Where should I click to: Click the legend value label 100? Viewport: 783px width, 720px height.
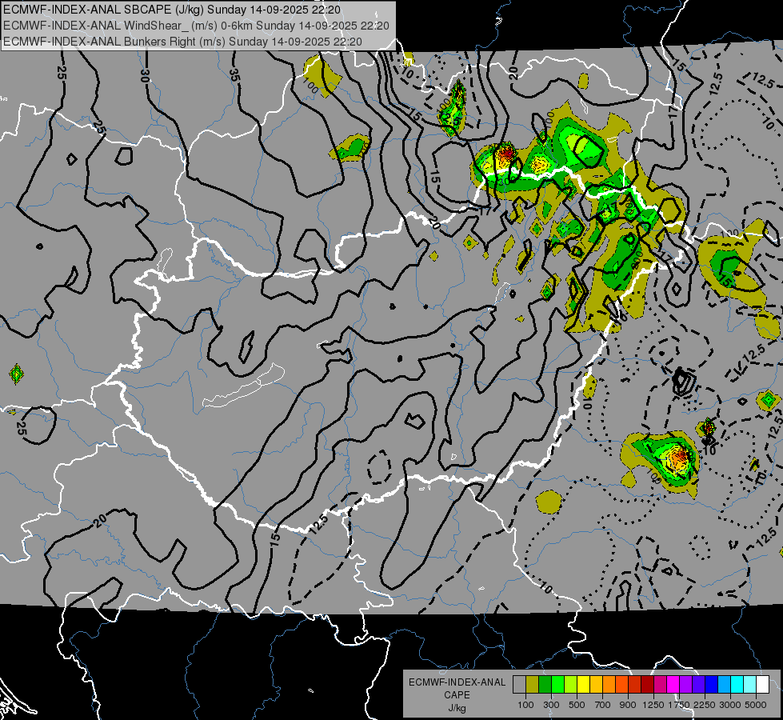pos(525,705)
